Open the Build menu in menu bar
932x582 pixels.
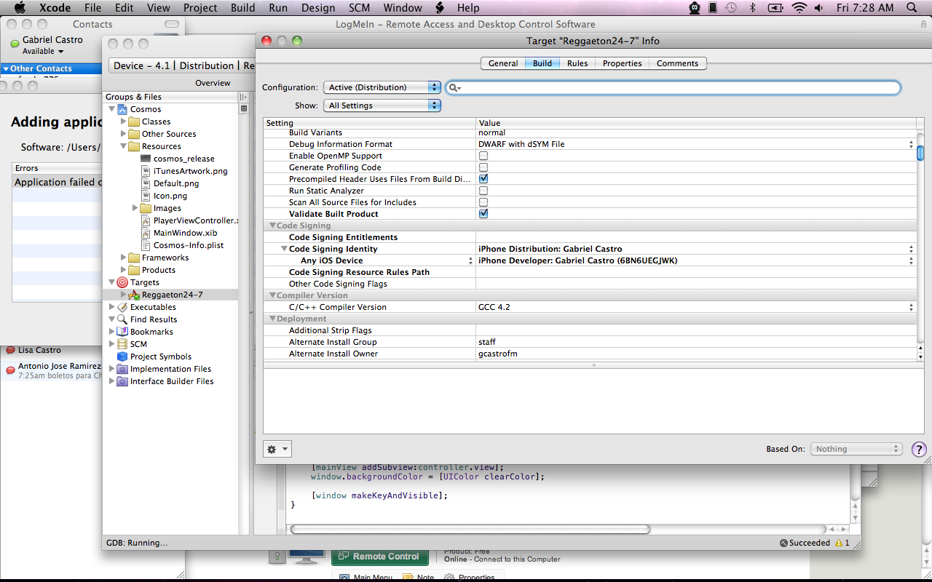[x=242, y=8]
